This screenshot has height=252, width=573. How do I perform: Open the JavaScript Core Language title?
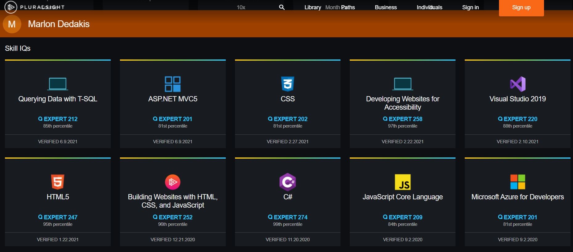tap(403, 197)
